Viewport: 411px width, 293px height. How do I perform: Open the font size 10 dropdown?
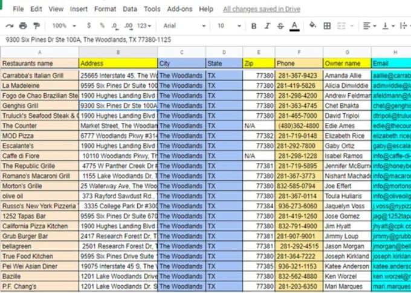pos(229,26)
